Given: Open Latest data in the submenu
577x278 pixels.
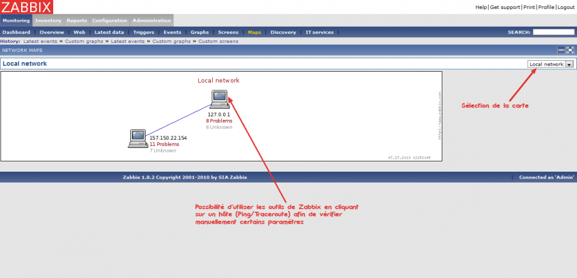Looking at the screenshot, I should [x=109, y=33].
